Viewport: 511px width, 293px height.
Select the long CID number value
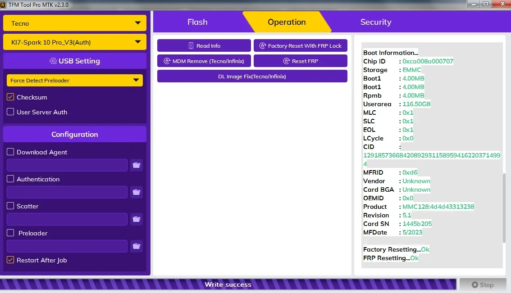click(x=432, y=159)
